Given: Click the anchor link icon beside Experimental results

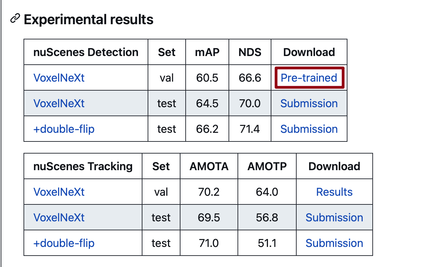Looking at the screenshot, I should [14, 19].
